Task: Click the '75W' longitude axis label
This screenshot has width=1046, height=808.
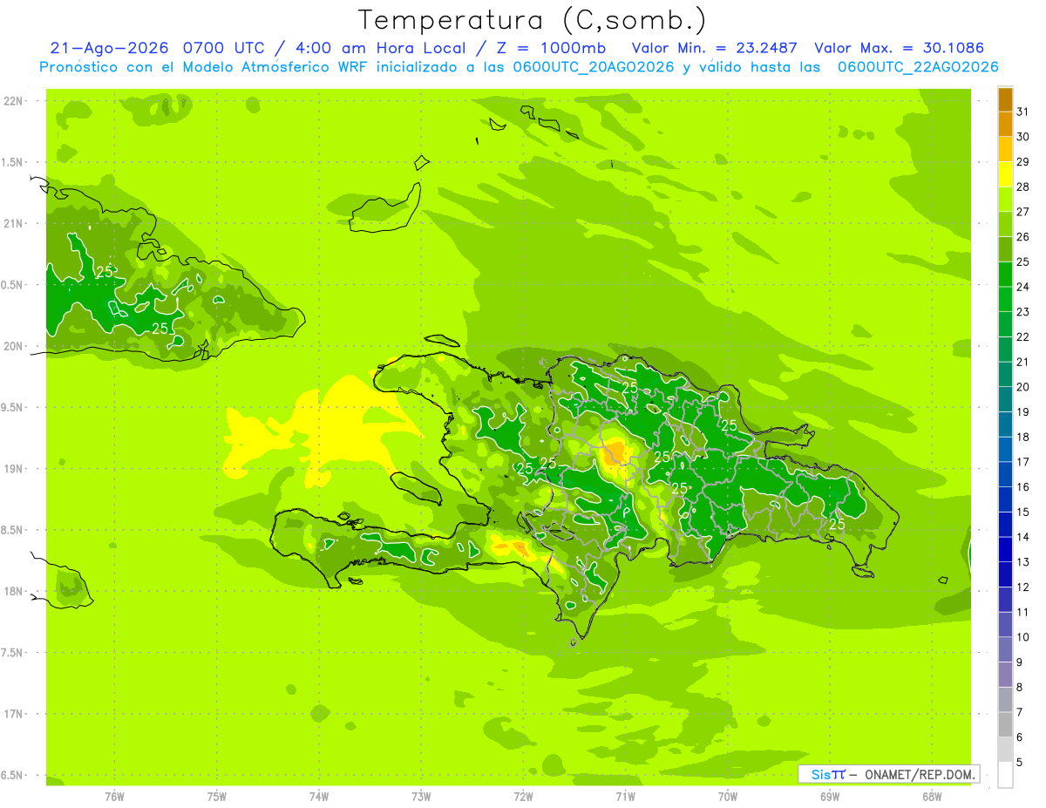Action: coord(217,796)
